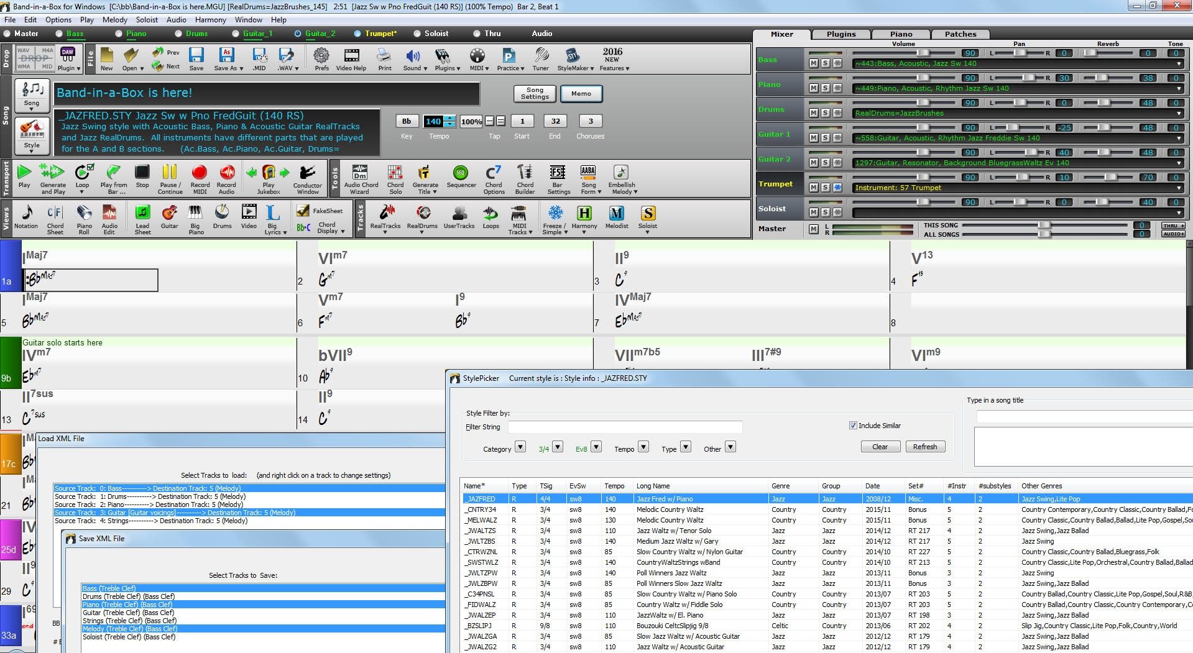Select the _JWALTZS style row

pyautogui.click(x=827, y=531)
